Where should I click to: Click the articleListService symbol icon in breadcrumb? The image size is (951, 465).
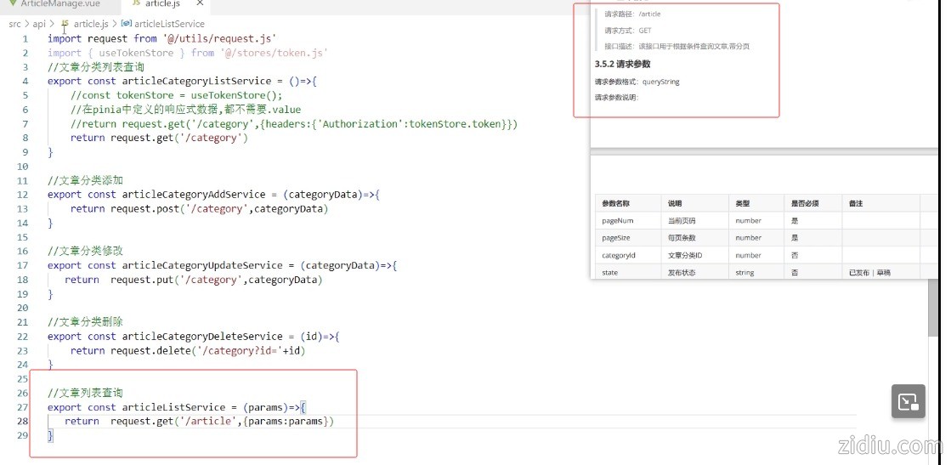point(127,24)
